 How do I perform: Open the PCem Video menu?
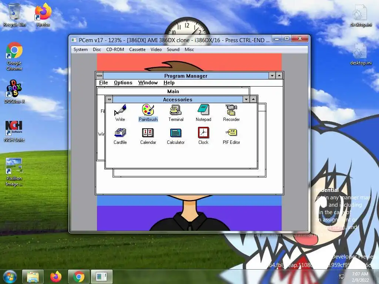(x=156, y=50)
